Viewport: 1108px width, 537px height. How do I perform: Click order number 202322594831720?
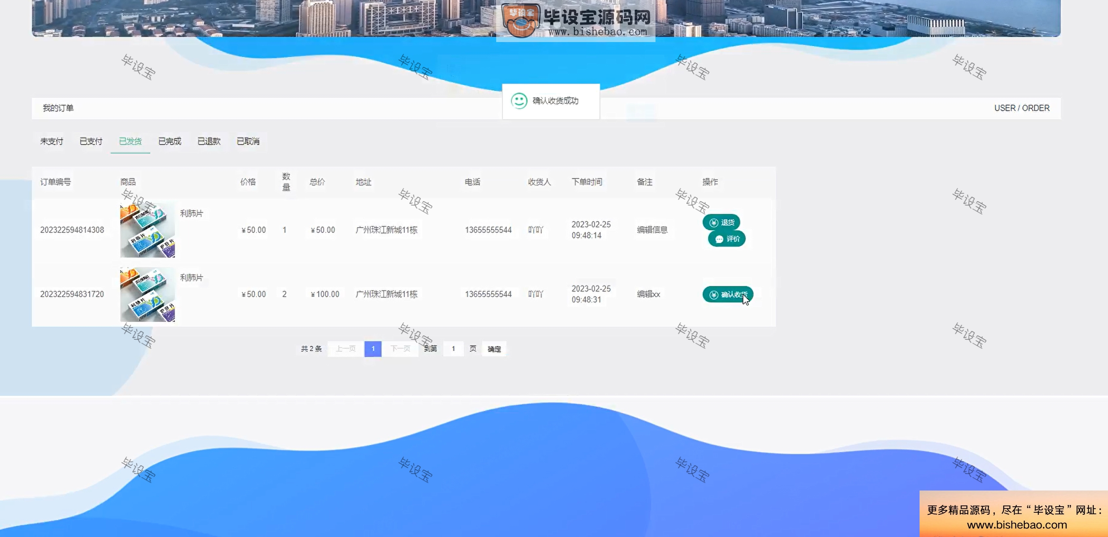tap(72, 294)
